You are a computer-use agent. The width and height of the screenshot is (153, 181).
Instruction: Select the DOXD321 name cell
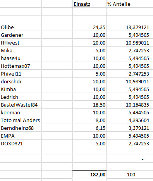point(21,143)
